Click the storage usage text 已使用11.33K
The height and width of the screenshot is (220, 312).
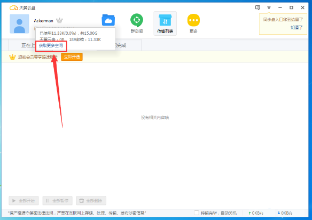point(68,33)
